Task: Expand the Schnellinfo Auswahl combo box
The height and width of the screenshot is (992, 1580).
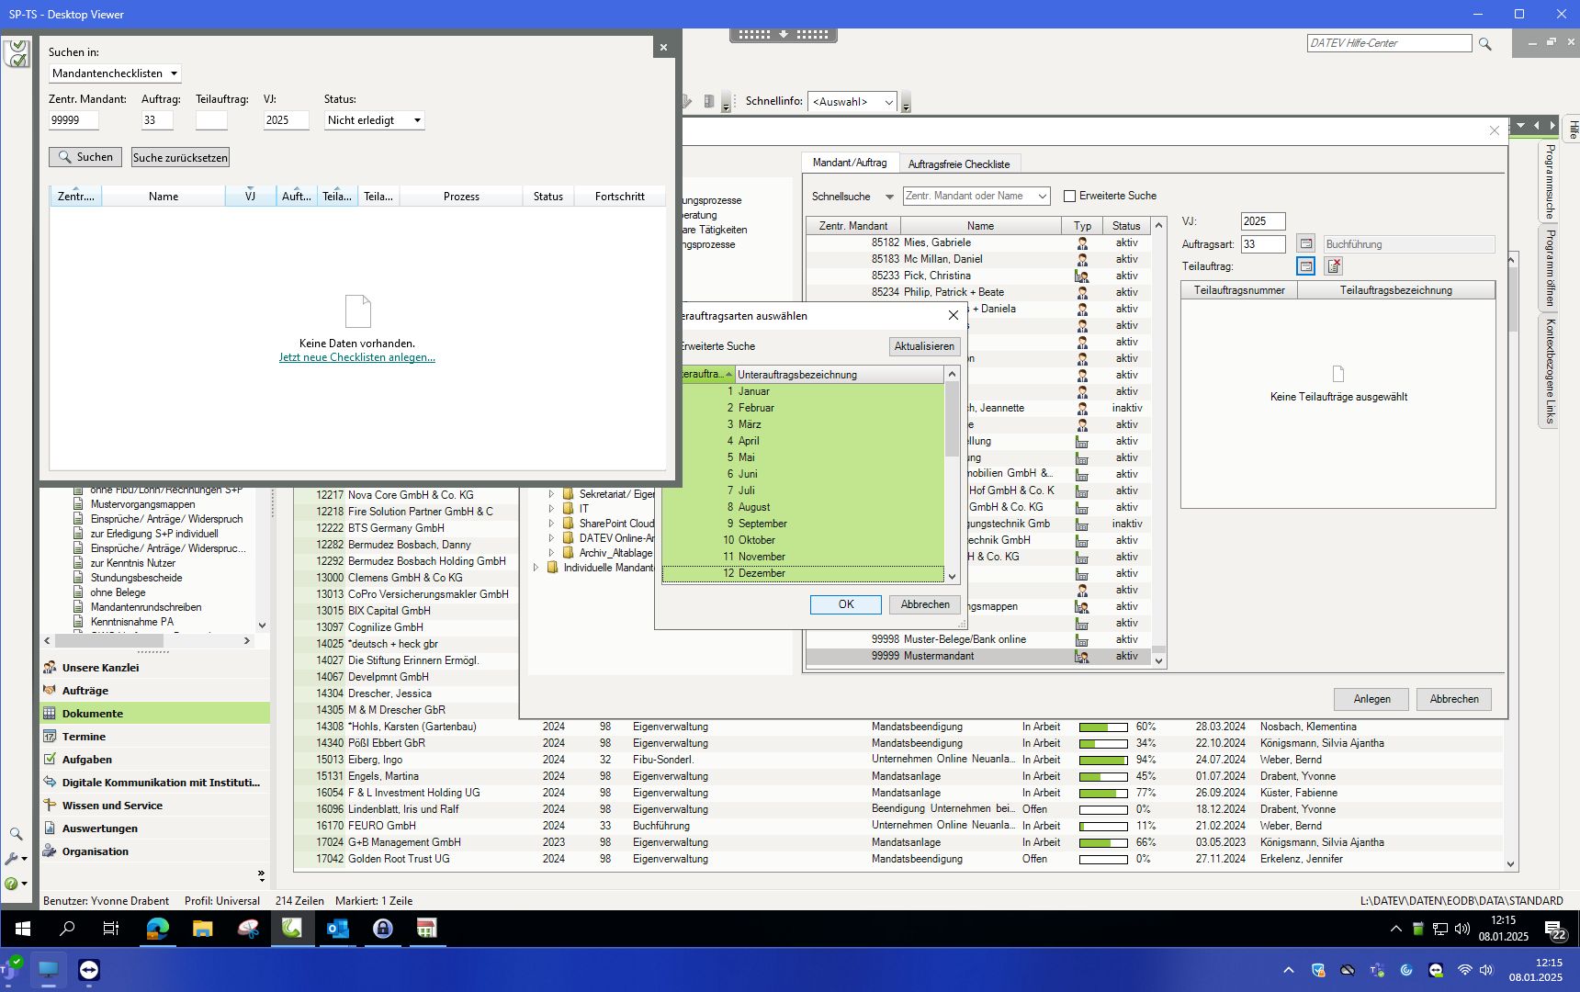Action: [x=888, y=102]
